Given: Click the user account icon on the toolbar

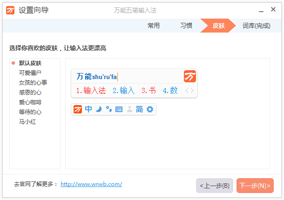Looking at the screenshot, I should tap(129, 109).
